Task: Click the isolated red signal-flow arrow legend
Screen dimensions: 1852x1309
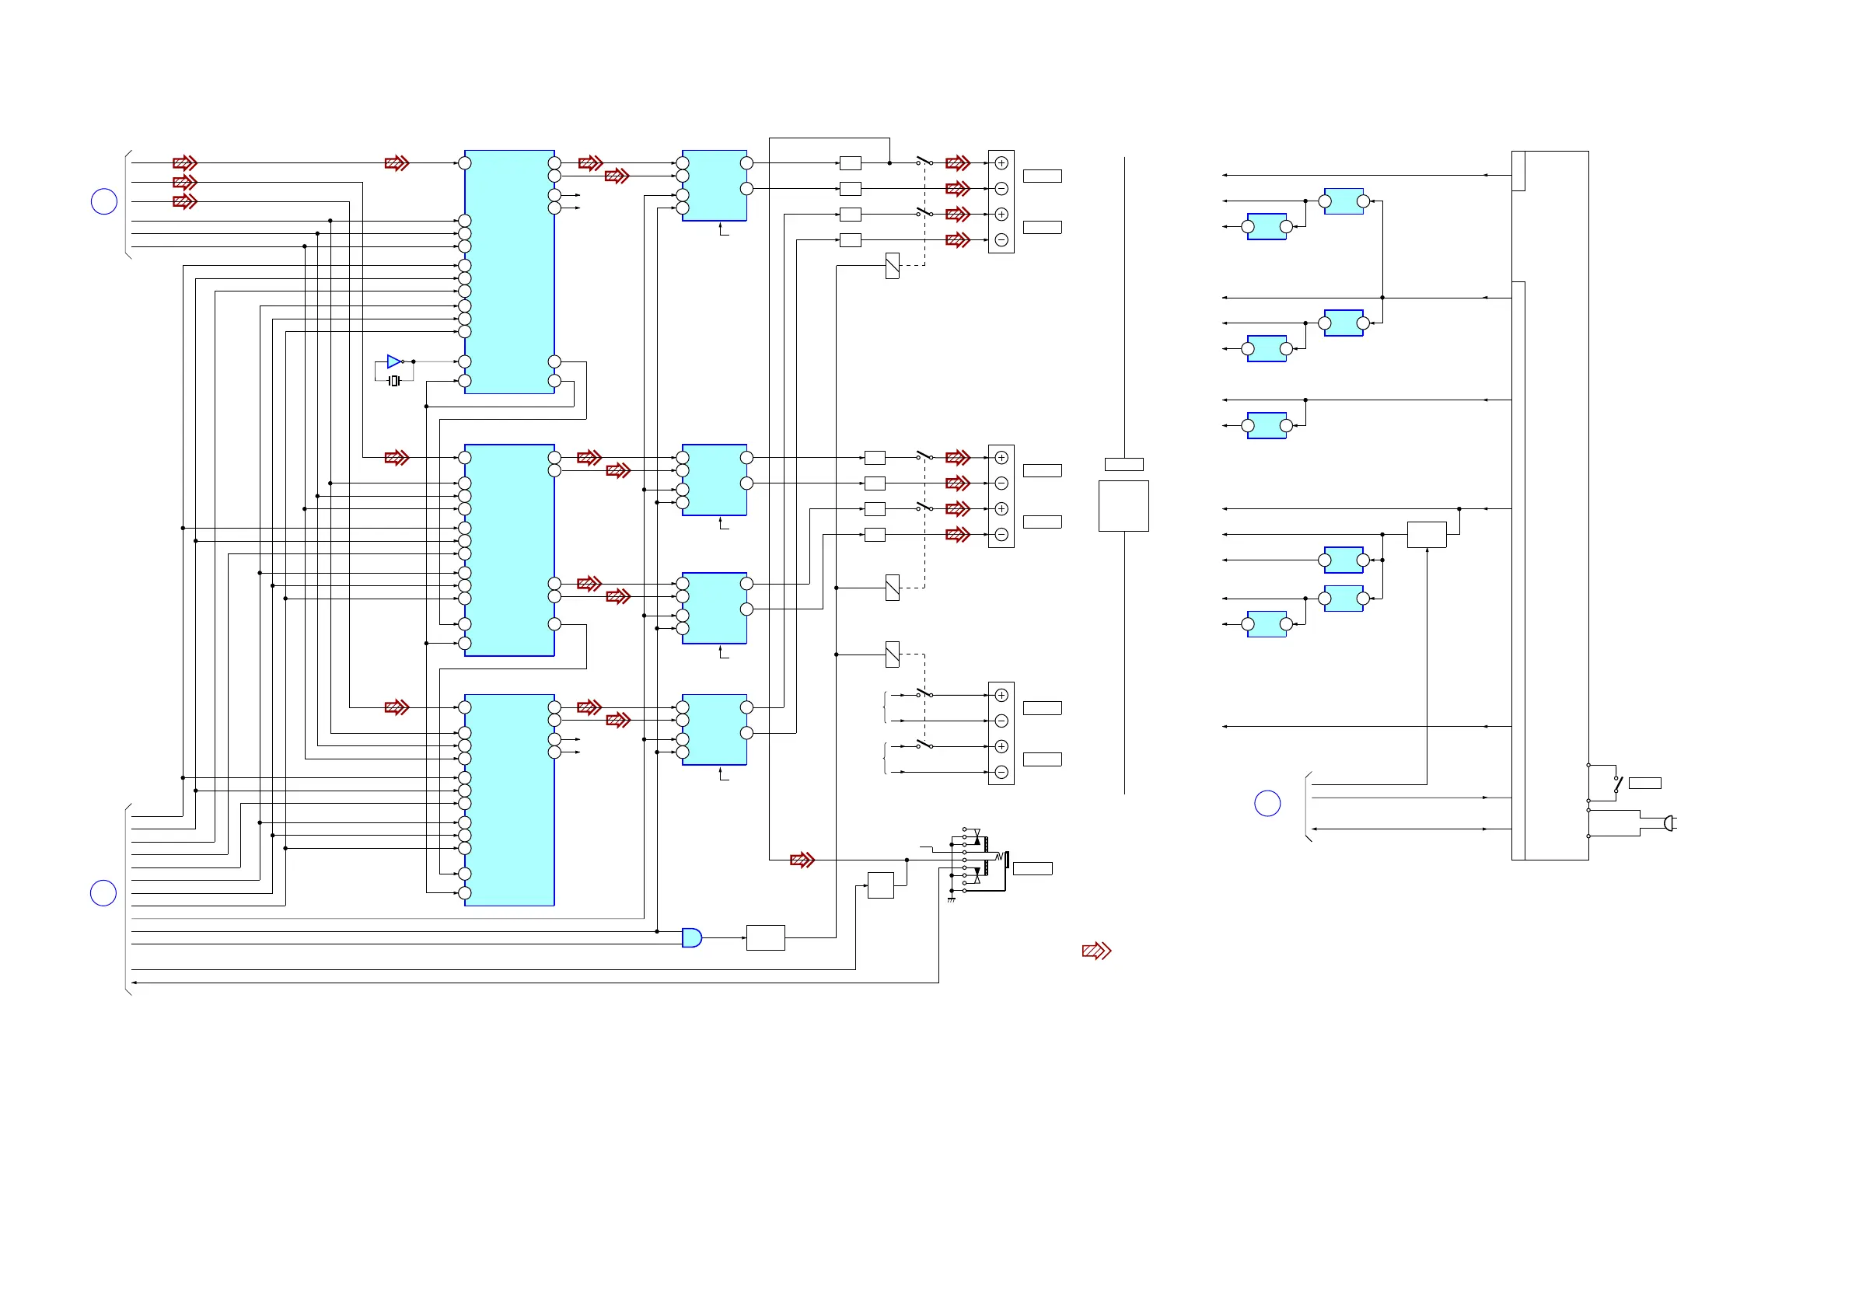Action: [x=1096, y=951]
